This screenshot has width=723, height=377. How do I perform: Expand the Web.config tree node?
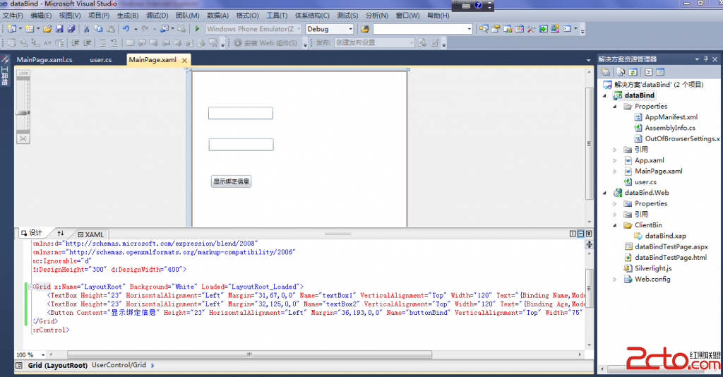point(615,280)
